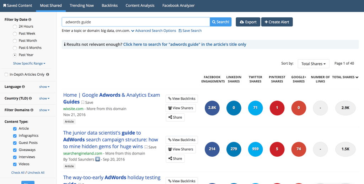
Task: Open the Total Shares sort dropdown
Action: click(x=314, y=64)
